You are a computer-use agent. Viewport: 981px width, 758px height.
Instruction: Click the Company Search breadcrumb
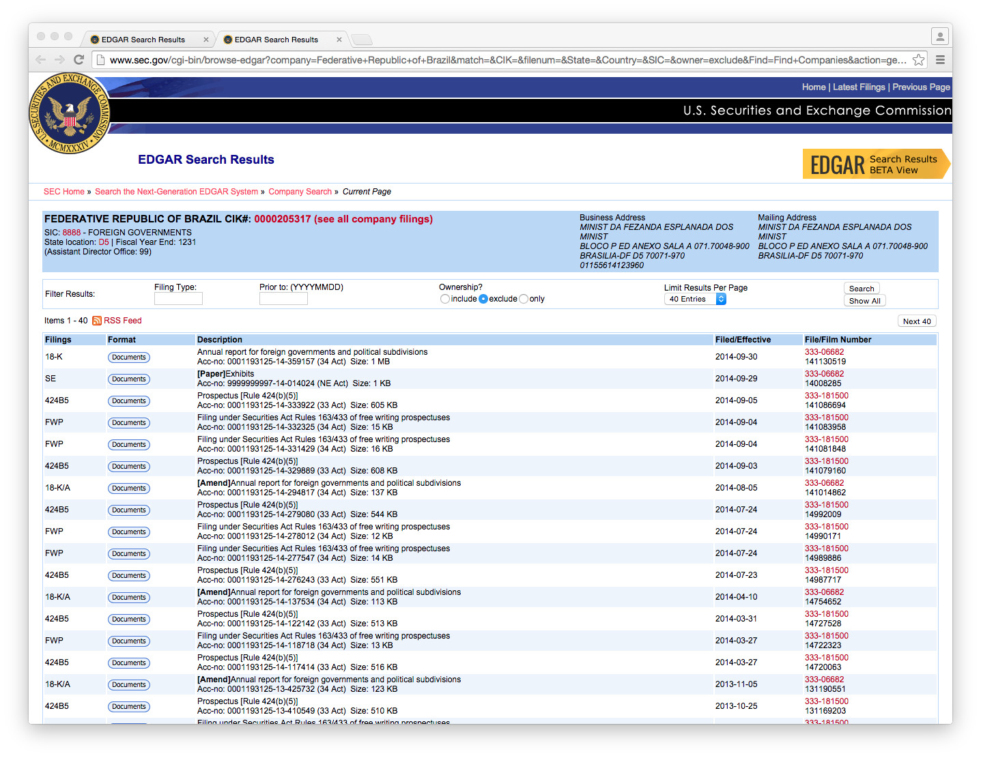300,192
